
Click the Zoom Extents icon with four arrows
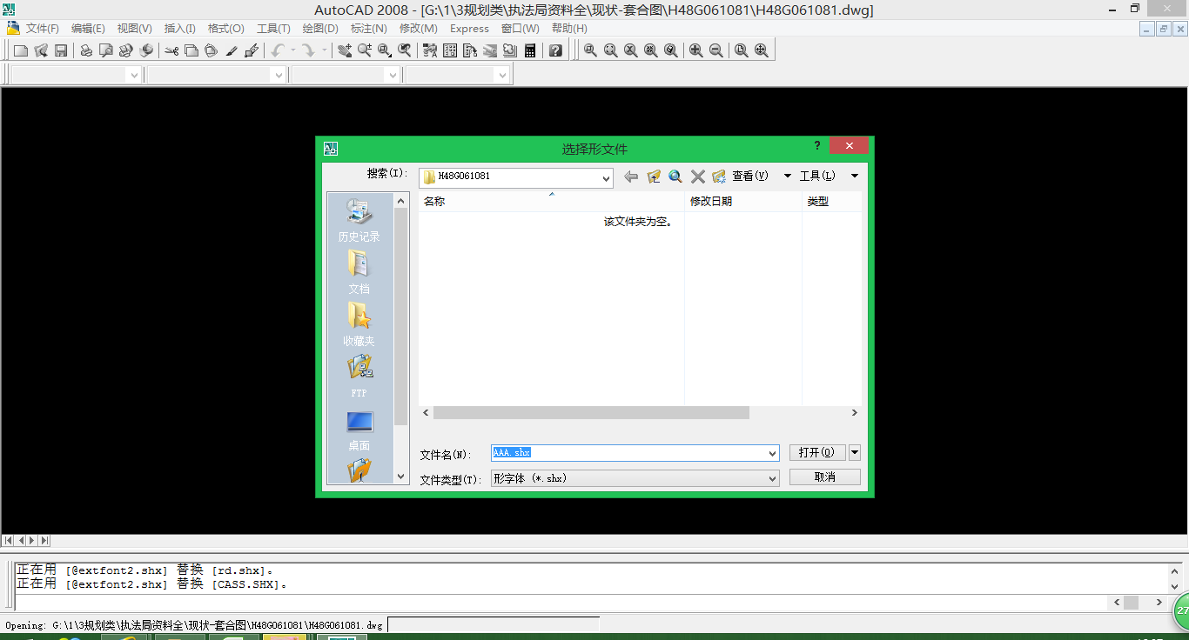(761, 50)
